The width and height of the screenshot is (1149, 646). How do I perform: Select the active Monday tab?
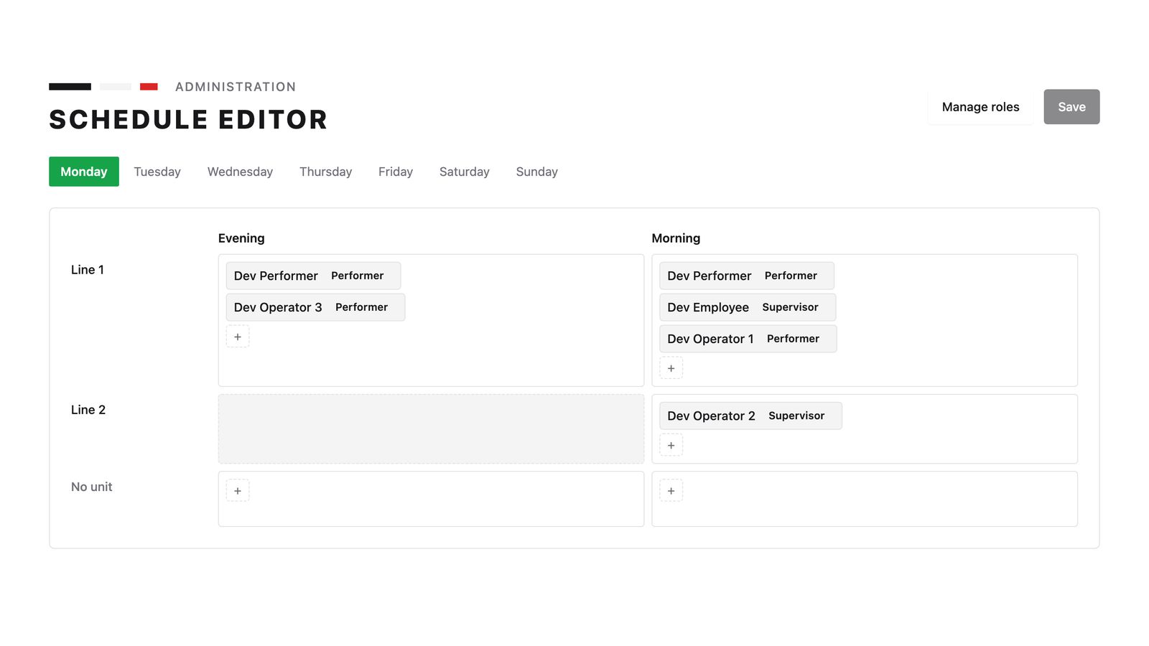pos(84,172)
